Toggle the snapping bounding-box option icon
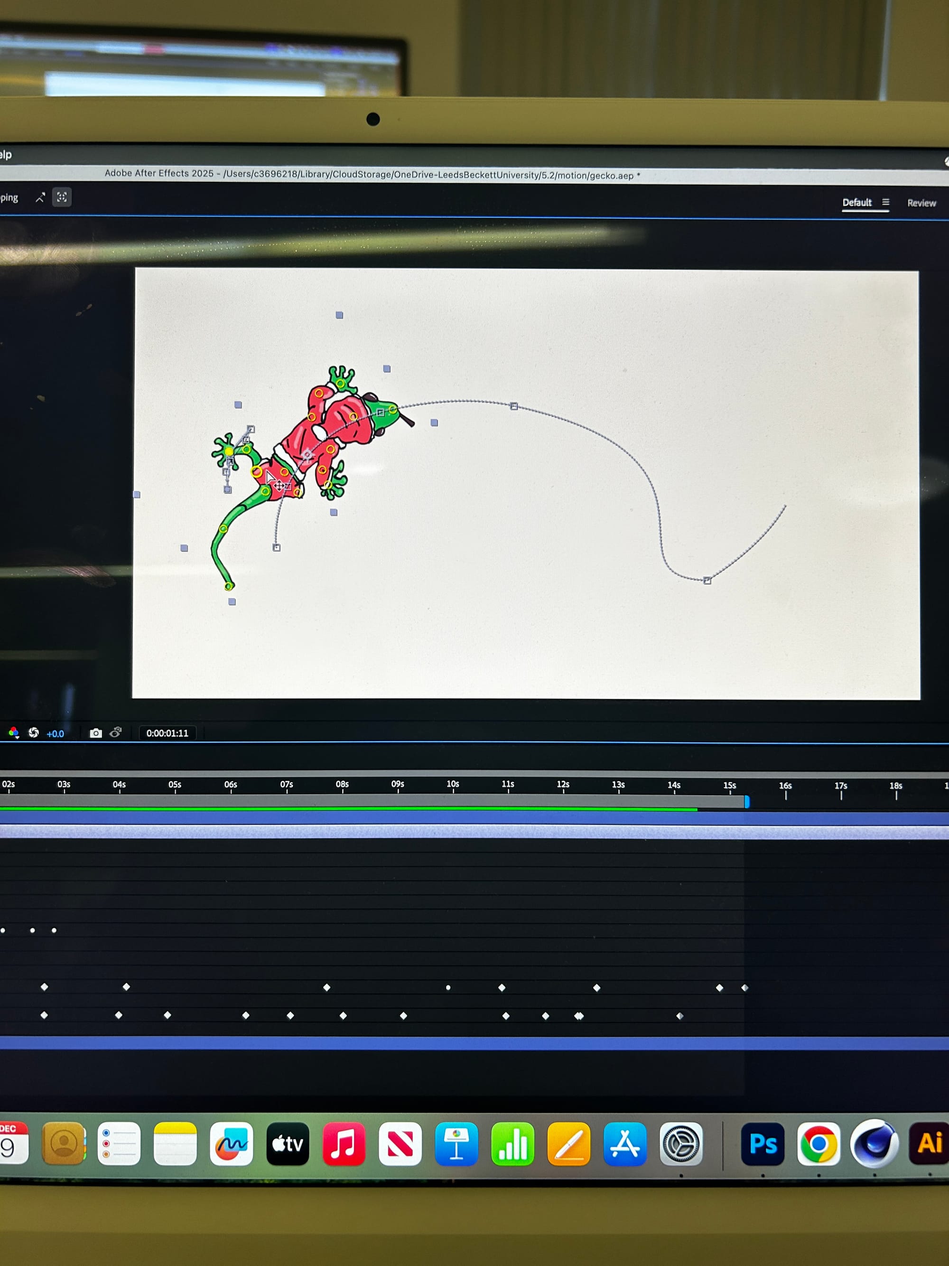The image size is (949, 1266). (62, 197)
